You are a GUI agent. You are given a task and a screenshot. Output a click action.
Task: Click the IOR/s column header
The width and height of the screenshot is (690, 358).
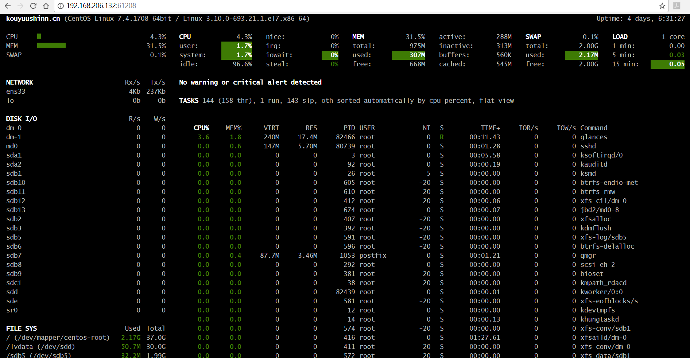pos(528,128)
